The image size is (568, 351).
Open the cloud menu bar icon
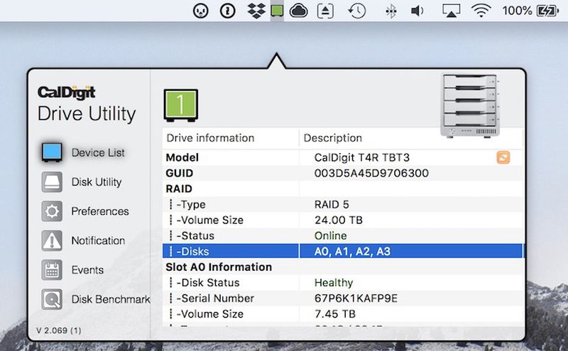click(x=298, y=11)
